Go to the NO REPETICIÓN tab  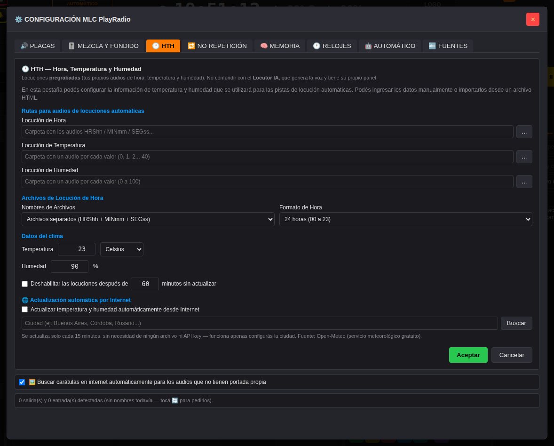tap(217, 46)
